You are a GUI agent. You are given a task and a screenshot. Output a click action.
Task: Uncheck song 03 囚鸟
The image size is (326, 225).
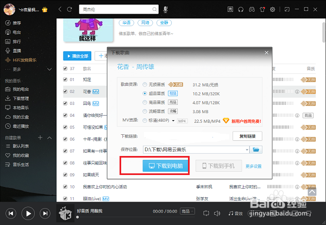[65, 103]
